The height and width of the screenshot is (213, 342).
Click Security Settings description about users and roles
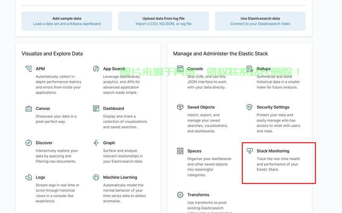coord(278,123)
